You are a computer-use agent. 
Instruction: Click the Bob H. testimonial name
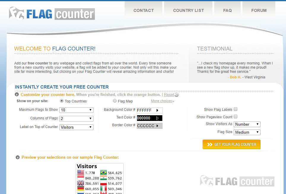pyautogui.click(x=235, y=77)
